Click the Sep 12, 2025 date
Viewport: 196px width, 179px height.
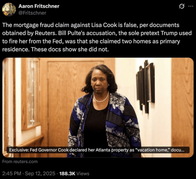tap(40, 174)
